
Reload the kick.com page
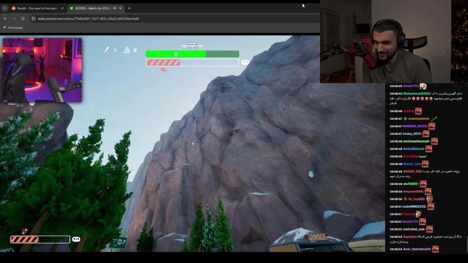pyautogui.click(x=23, y=19)
